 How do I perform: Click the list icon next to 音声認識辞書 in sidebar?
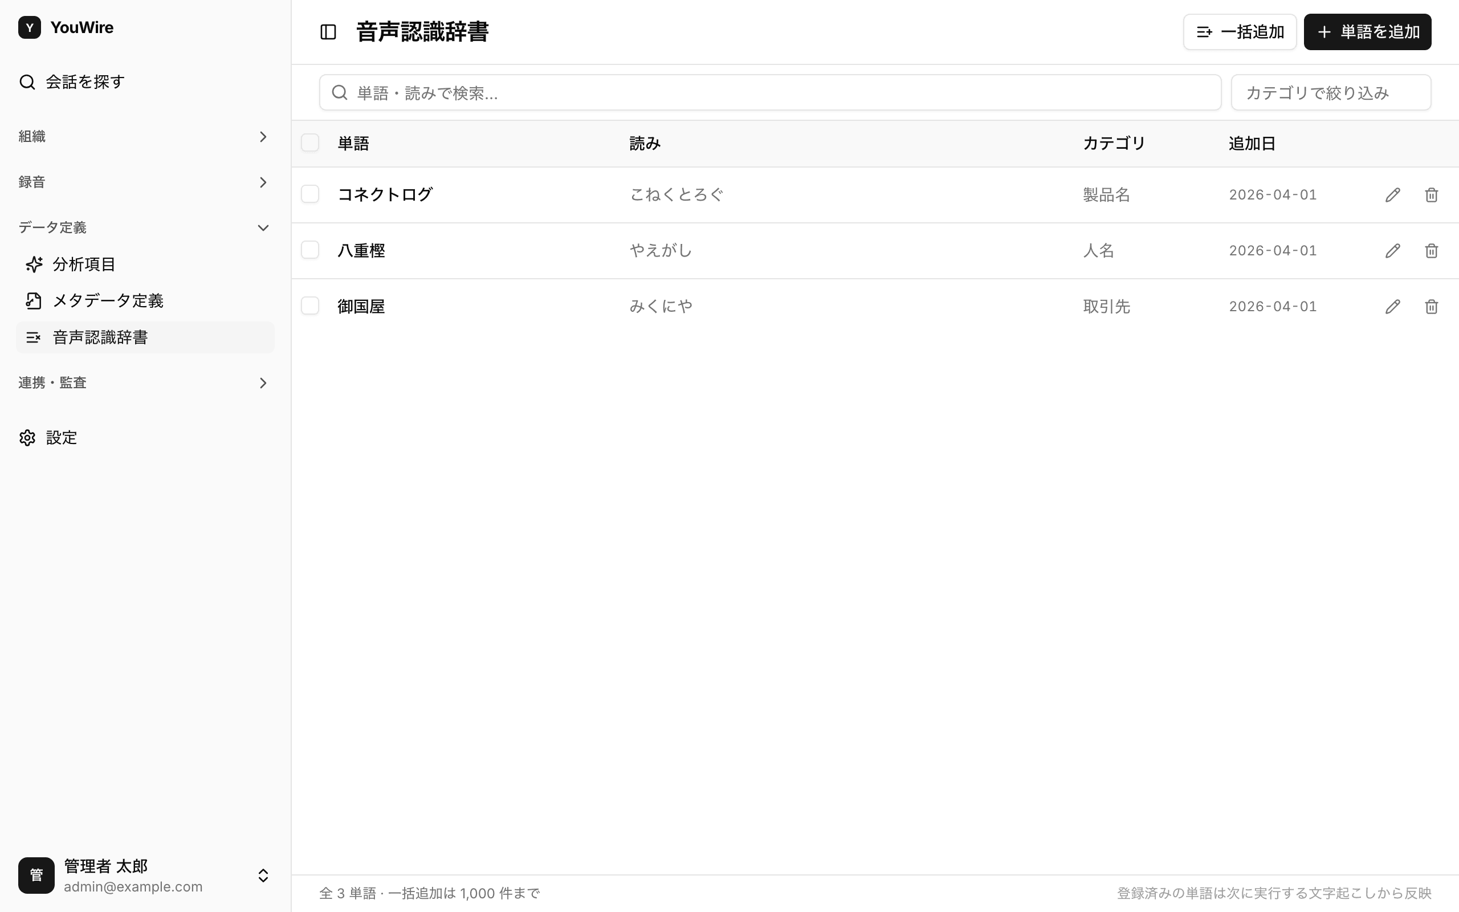34,337
